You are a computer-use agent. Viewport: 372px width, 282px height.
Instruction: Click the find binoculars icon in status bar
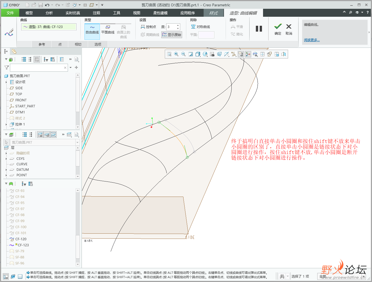coord(282,276)
